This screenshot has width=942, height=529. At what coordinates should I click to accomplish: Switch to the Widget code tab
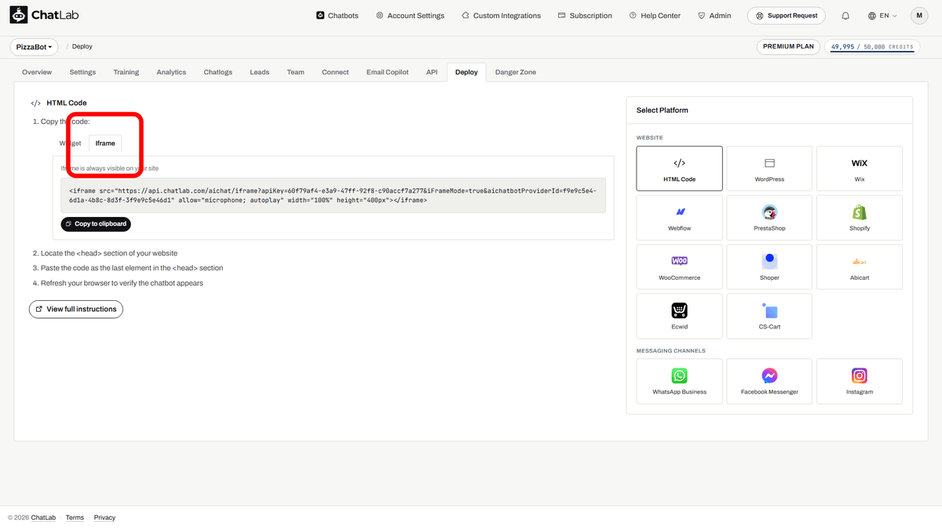(x=71, y=143)
